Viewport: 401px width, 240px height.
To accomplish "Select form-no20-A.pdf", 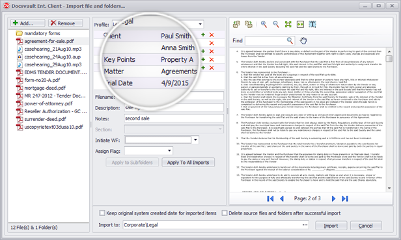I will (x=38, y=80).
